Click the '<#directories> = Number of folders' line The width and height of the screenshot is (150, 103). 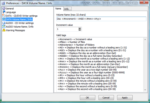coord(76,45)
